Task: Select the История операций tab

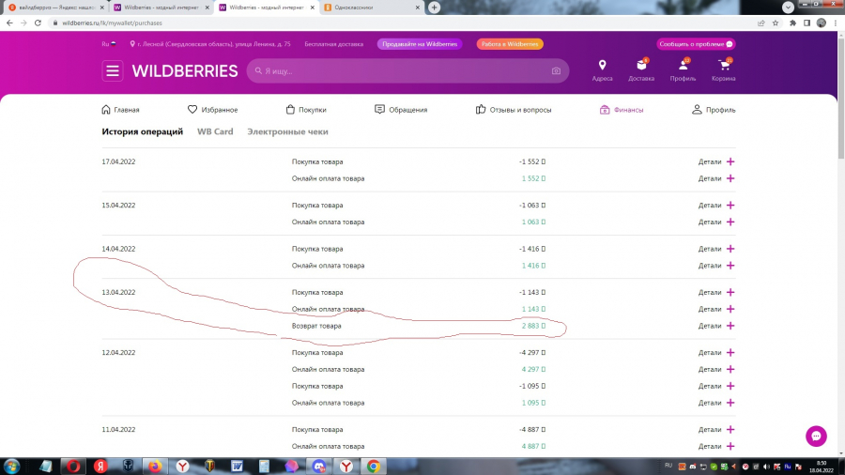Action: (143, 131)
